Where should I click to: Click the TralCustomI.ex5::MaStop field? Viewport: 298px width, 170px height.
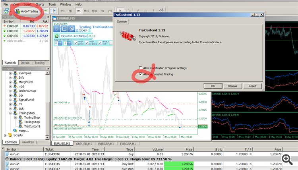pos(74,36)
